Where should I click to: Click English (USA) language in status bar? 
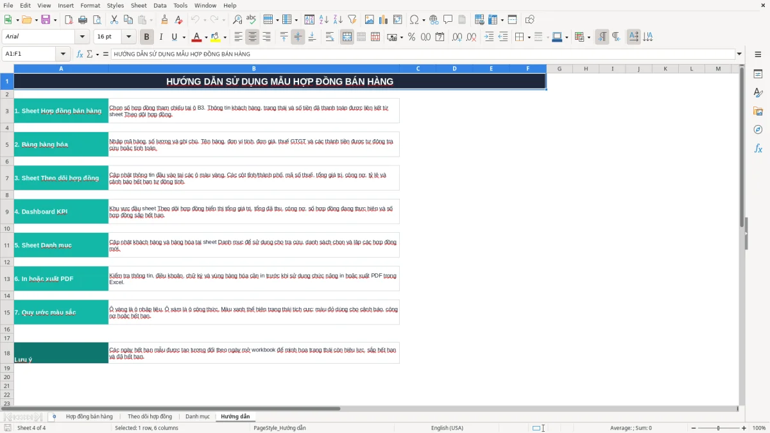point(447,428)
